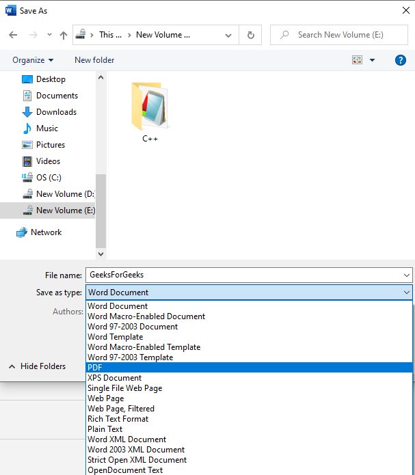Viewport: 415px width, 475px height.
Task: Close the Save As dialog
Action: click(406, 11)
